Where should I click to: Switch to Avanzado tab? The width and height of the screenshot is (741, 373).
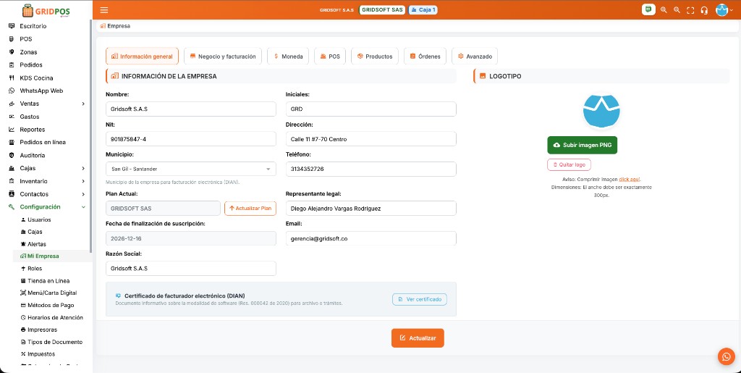tap(475, 56)
